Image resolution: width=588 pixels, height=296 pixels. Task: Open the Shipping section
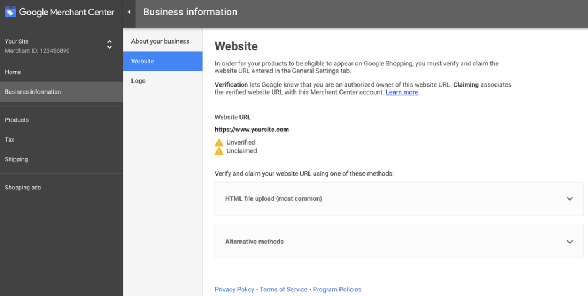(x=16, y=159)
